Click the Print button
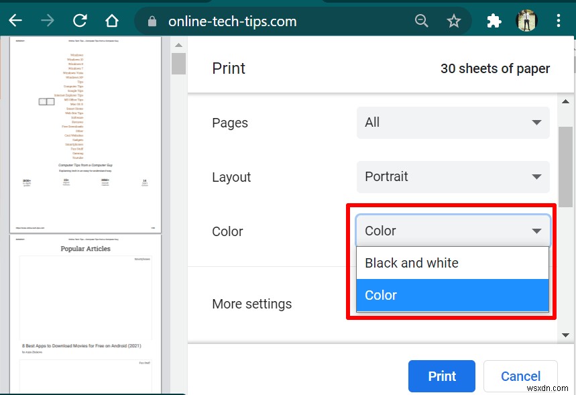 click(x=441, y=376)
